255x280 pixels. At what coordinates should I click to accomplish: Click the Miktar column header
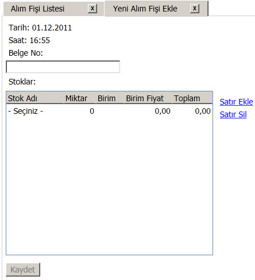tap(80, 98)
